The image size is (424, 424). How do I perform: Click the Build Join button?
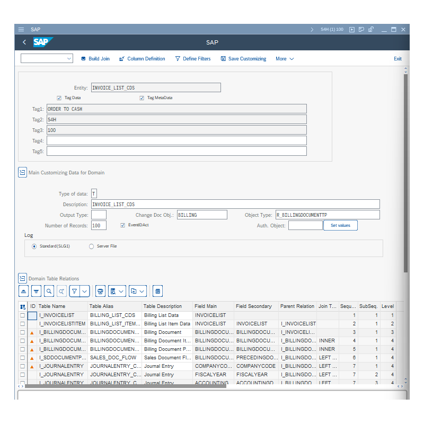tap(95, 58)
